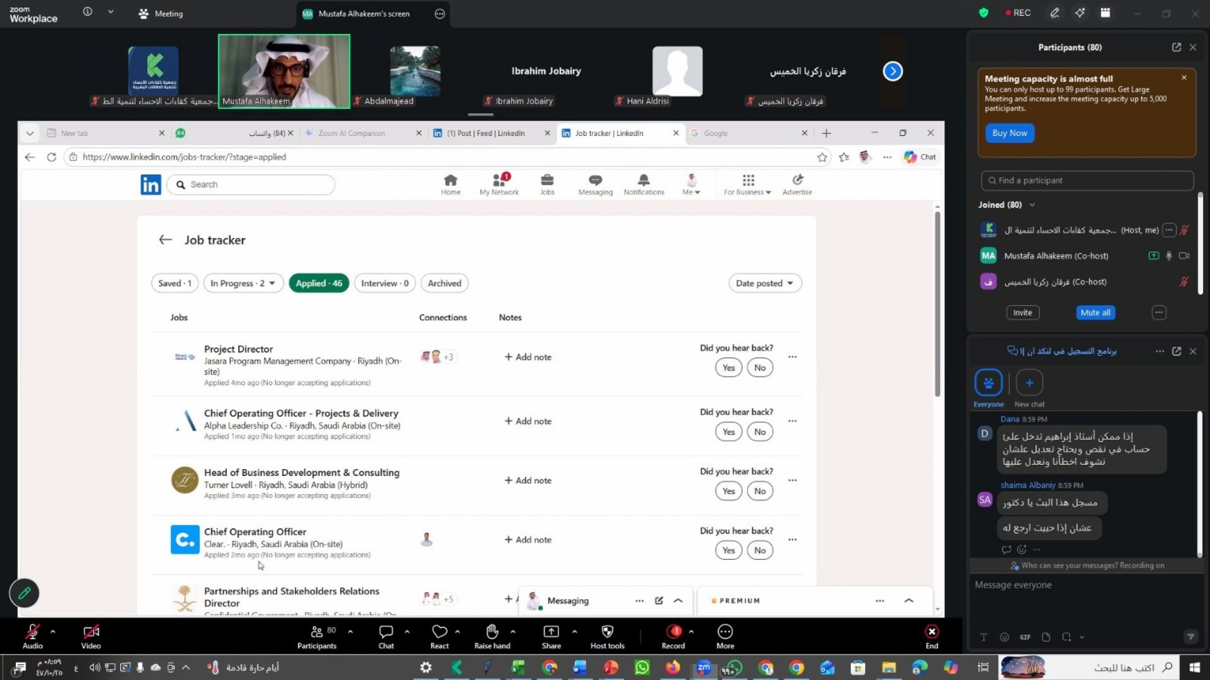Click the red End meeting icon
The image size is (1210, 680).
[x=931, y=632]
